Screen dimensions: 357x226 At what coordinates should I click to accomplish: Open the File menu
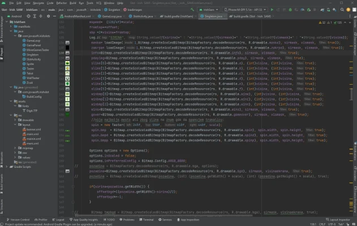[x=11, y=3]
